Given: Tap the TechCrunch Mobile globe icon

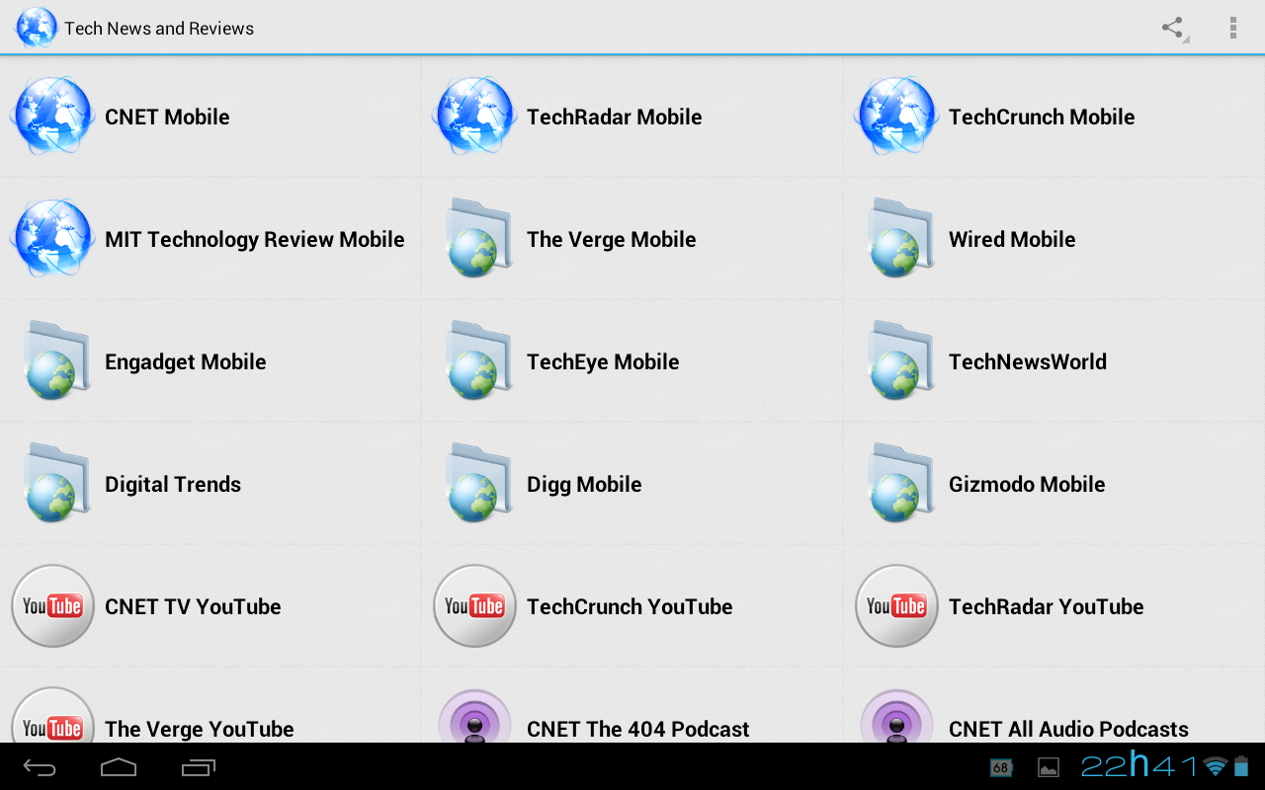Looking at the screenshot, I should pos(896,117).
